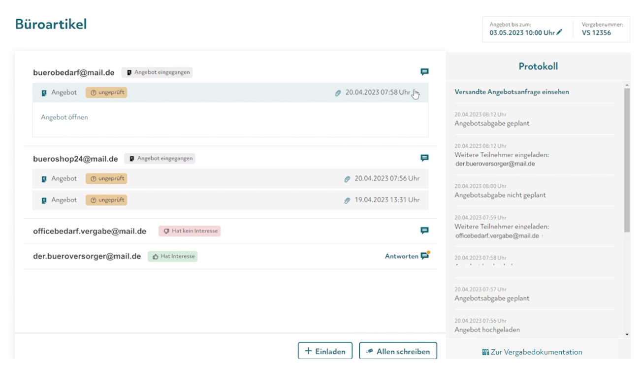Click plus icon on Einladen button
This screenshot has height=369, width=642.
(x=309, y=351)
